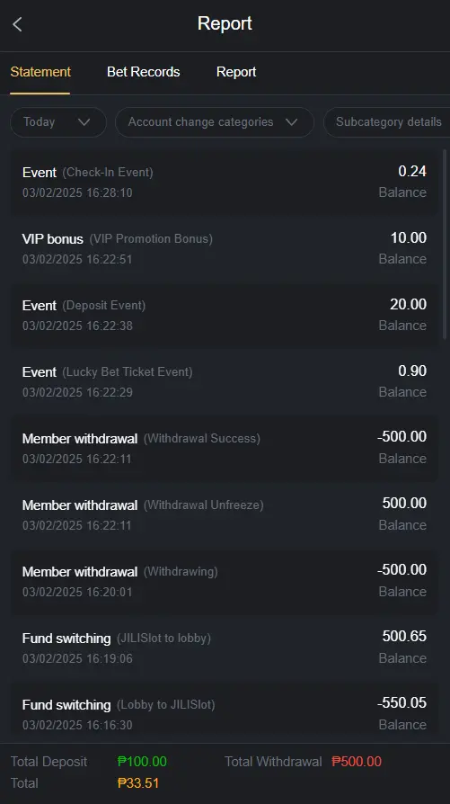Click the Lucky Bet Ticket Event row

click(225, 382)
